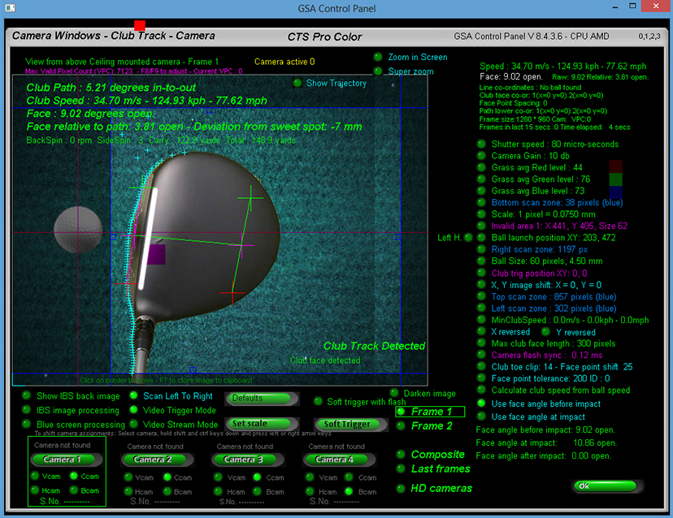Screen dimensions: 673x518
Task: Select Grass avg Green level
Action: tap(481, 179)
